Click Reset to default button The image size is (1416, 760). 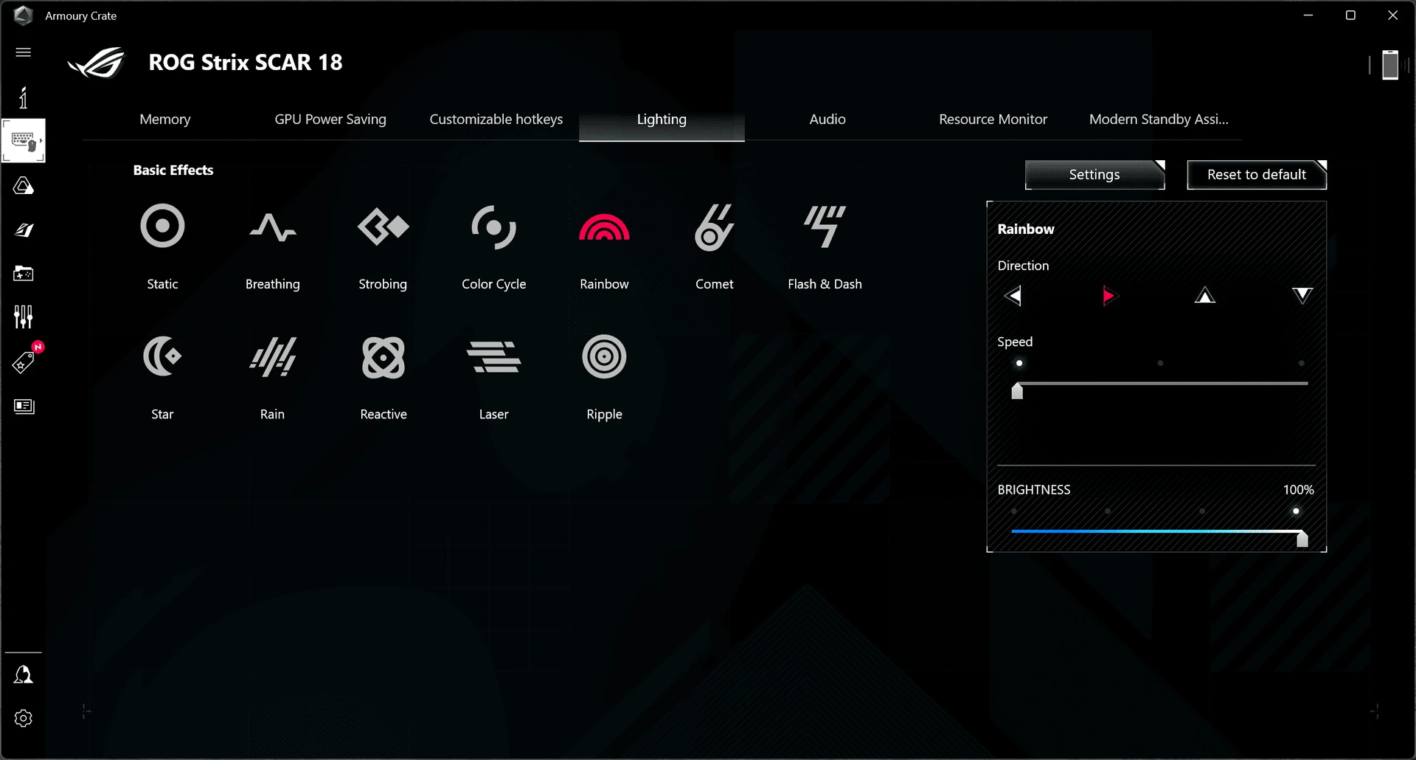click(1257, 175)
